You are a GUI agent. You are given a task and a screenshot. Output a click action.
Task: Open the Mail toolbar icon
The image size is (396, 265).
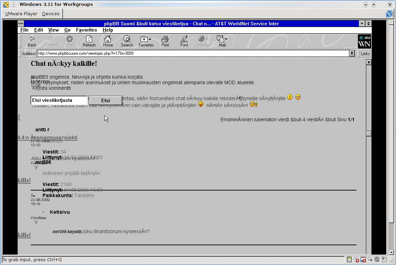coord(222,41)
